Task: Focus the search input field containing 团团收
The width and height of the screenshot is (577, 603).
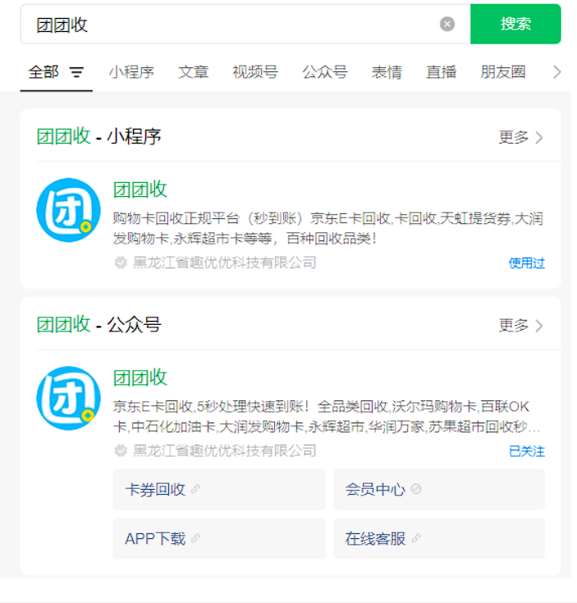Action: pos(245,24)
